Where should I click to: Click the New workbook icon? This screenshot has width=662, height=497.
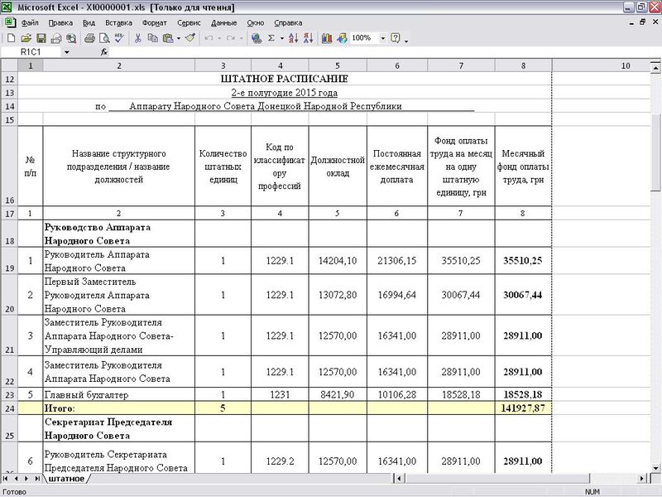[x=11, y=38]
